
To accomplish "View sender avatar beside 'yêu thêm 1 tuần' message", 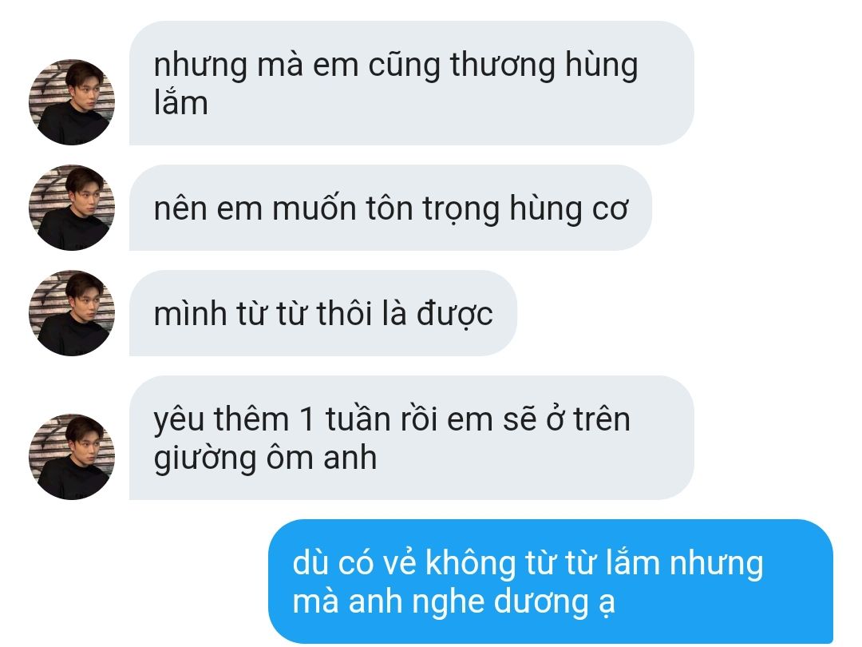I will [72, 457].
